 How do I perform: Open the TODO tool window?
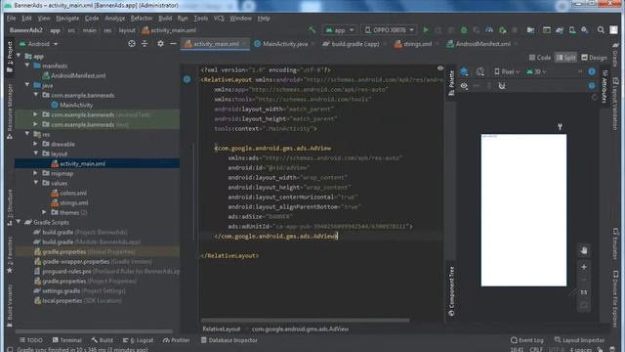coord(31,340)
